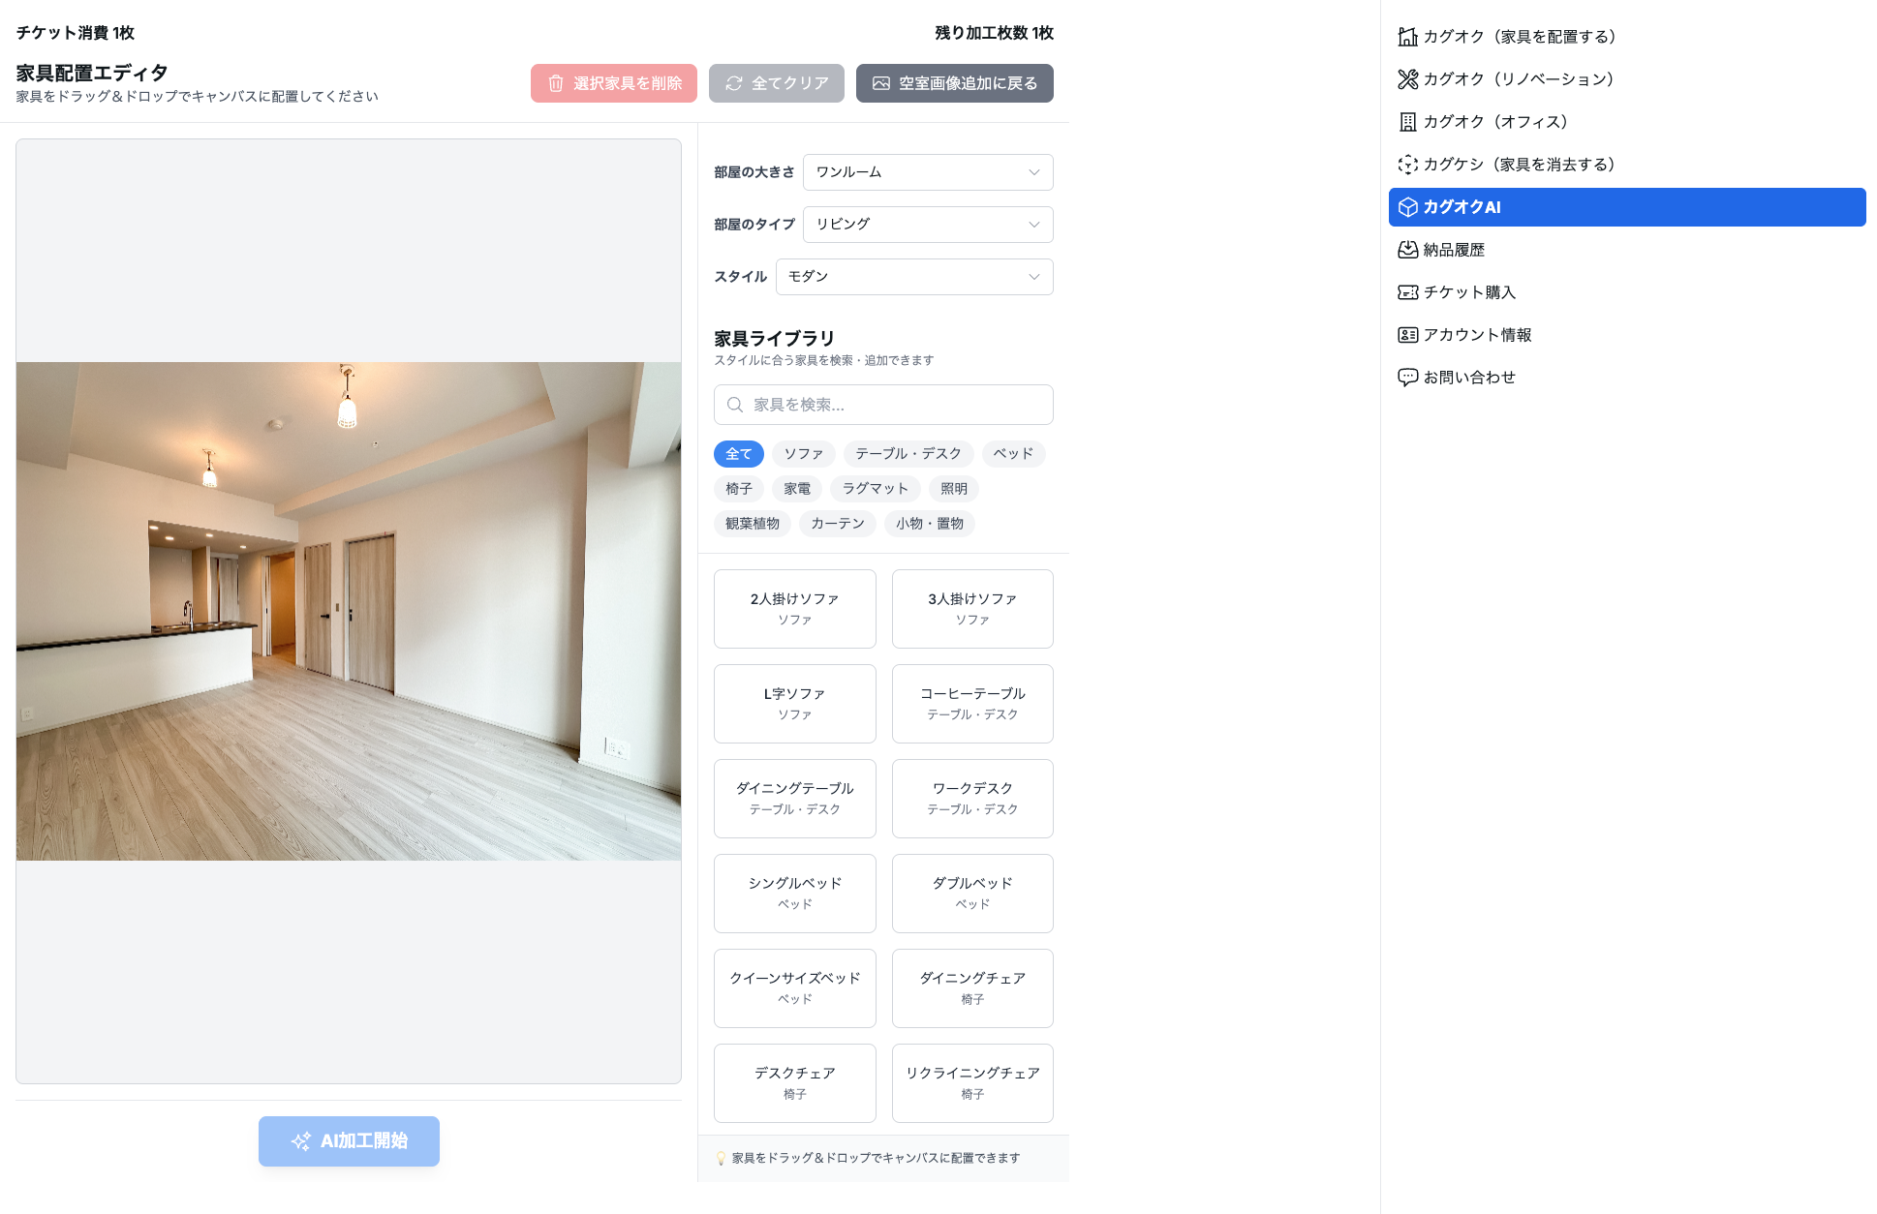Viewport: 1877px width, 1214px height.
Task: Toggle the 観葉植物 category filter chip
Action: pos(752,524)
